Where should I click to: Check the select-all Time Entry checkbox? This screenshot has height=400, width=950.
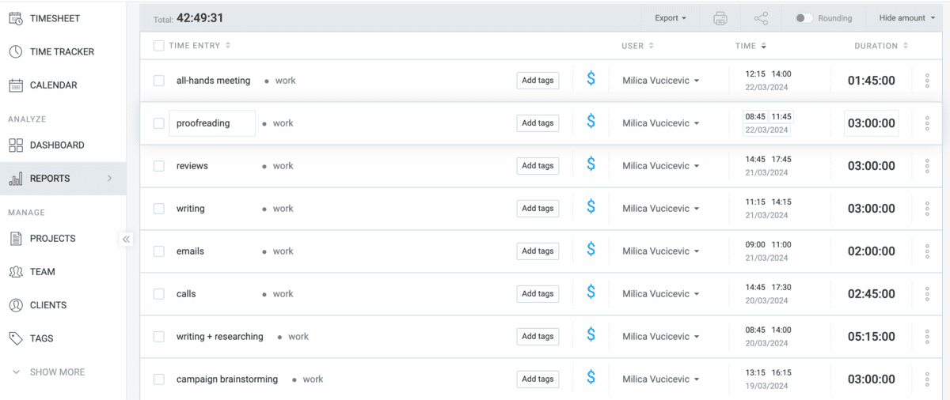pyautogui.click(x=159, y=46)
